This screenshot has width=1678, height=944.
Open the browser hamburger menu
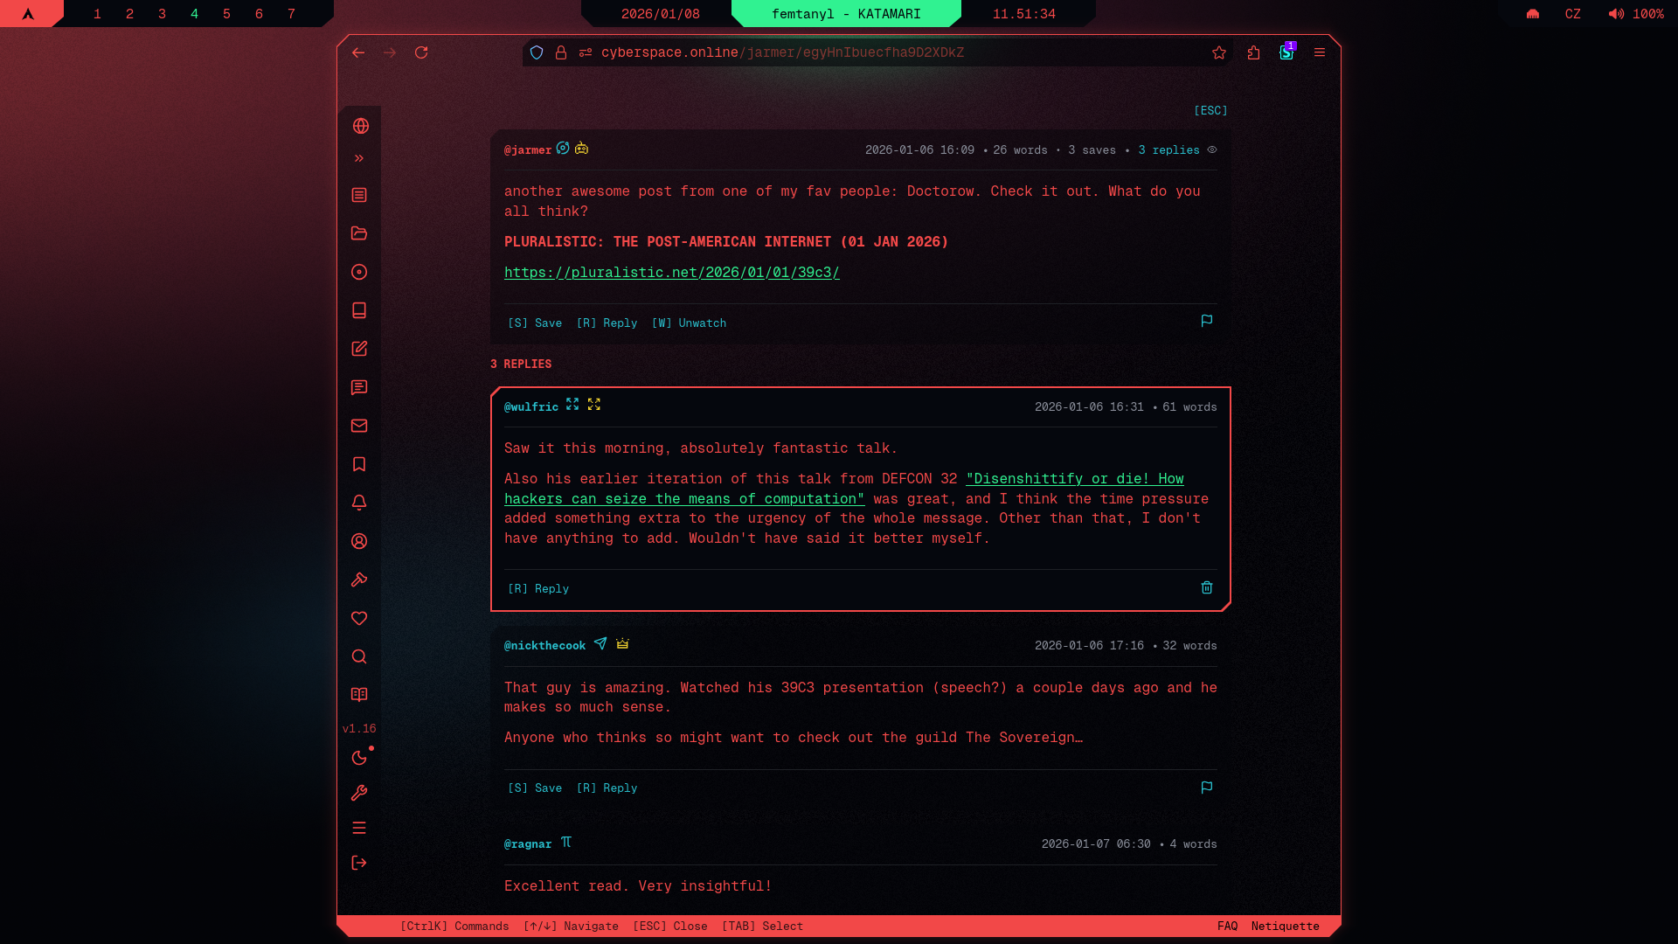pos(1320,52)
